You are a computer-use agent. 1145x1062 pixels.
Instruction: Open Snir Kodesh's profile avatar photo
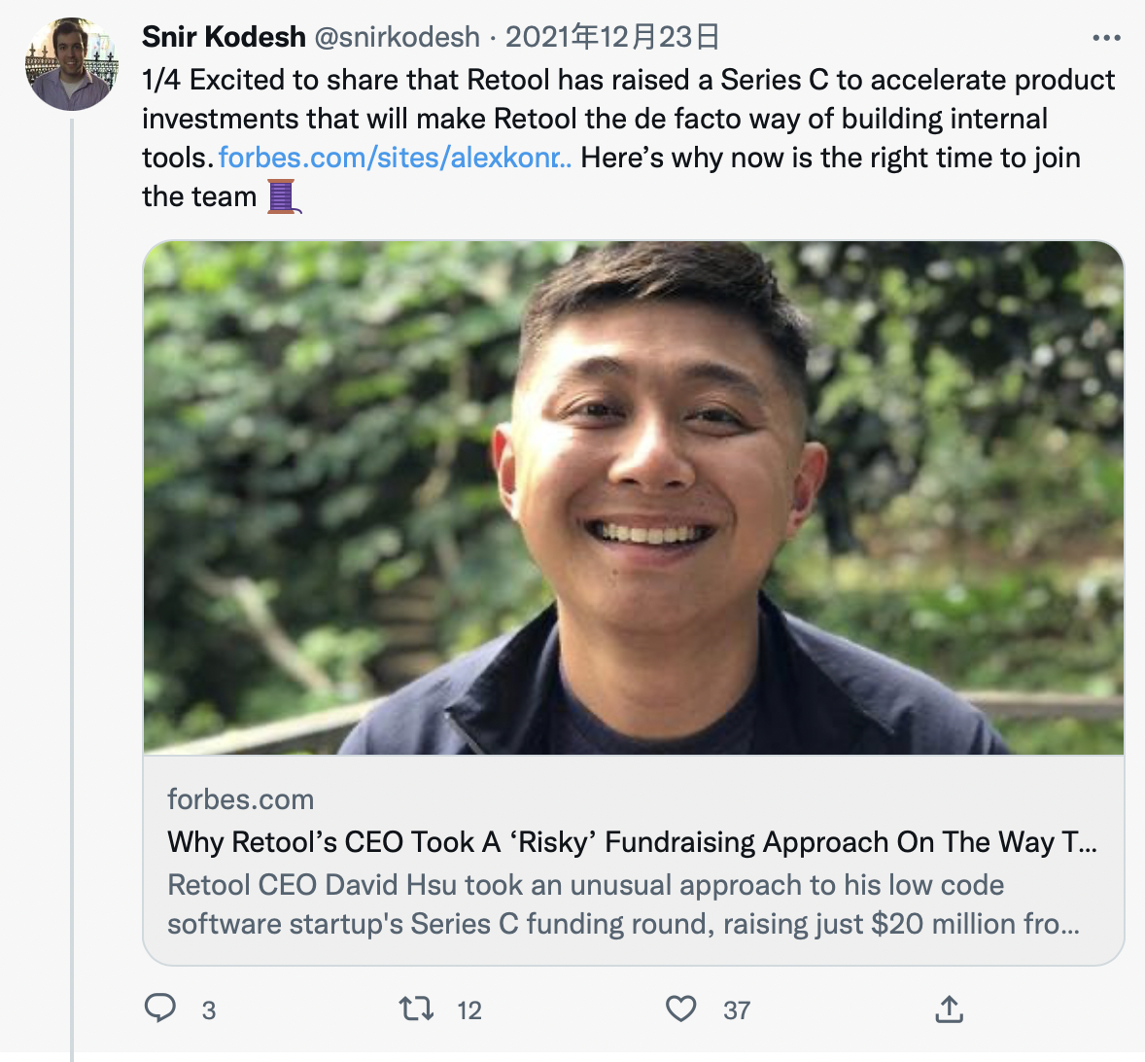point(72,64)
